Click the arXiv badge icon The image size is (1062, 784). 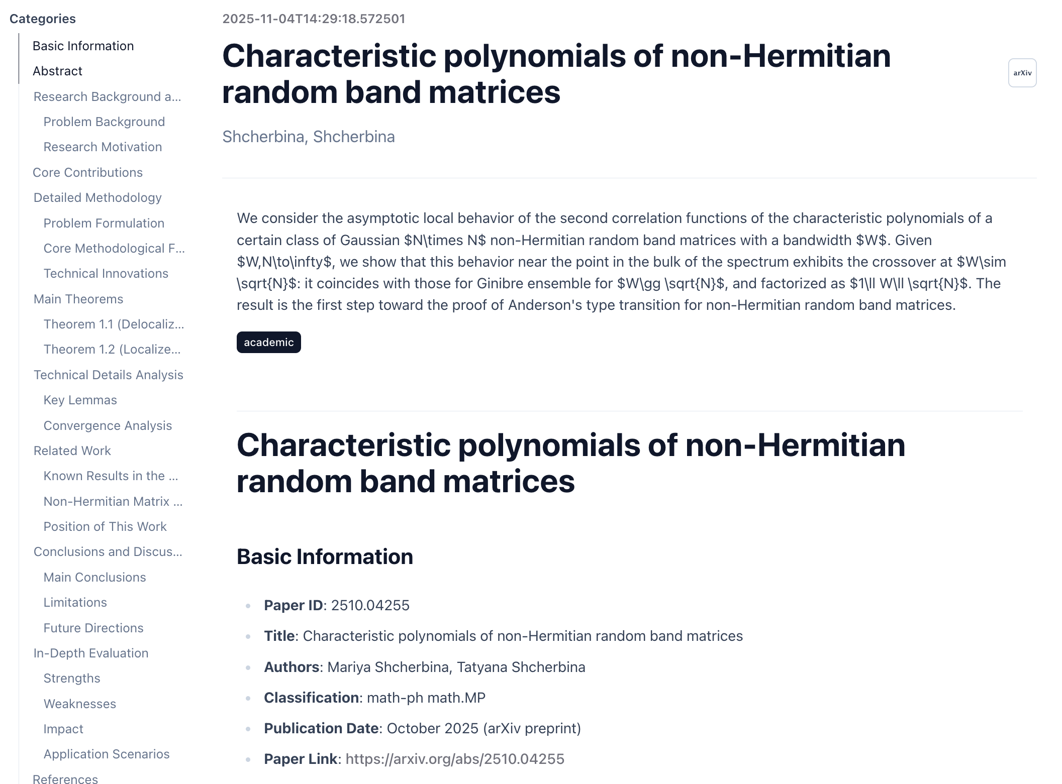click(1022, 73)
